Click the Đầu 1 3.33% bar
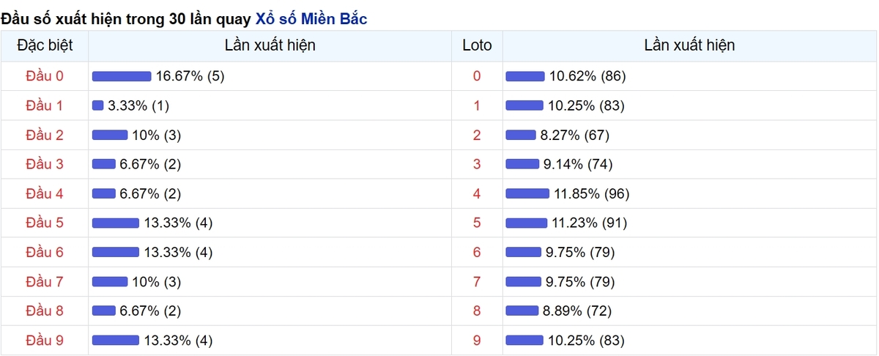The height and width of the screenshot is (356, 879). pyautogui.click(x=98, y=105)
